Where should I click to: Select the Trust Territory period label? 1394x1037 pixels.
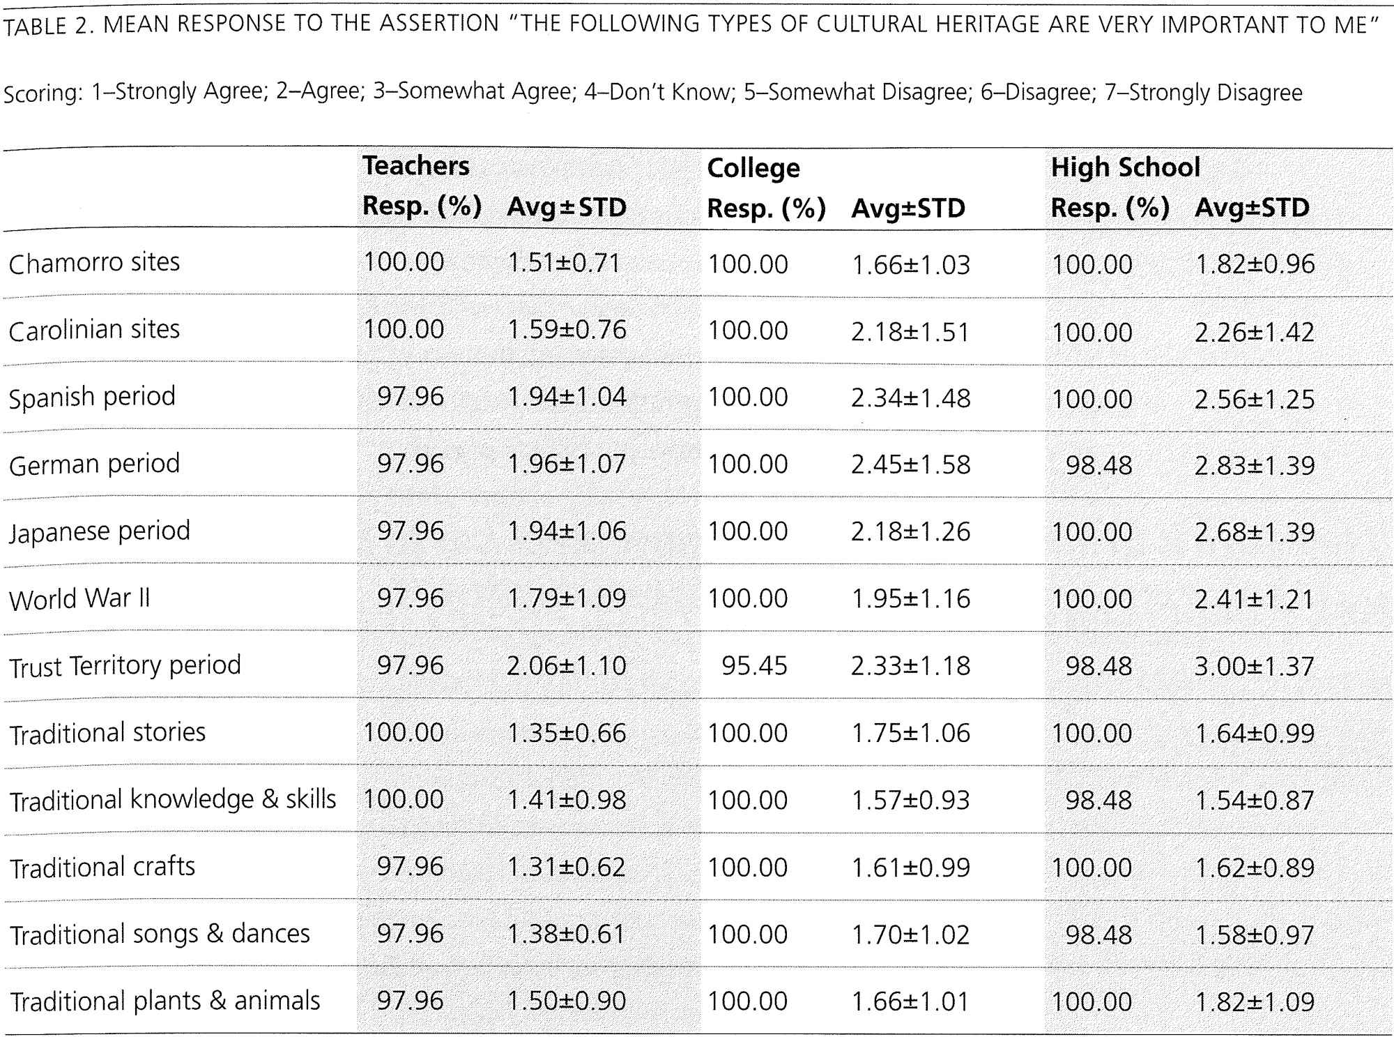click(125, 665)
